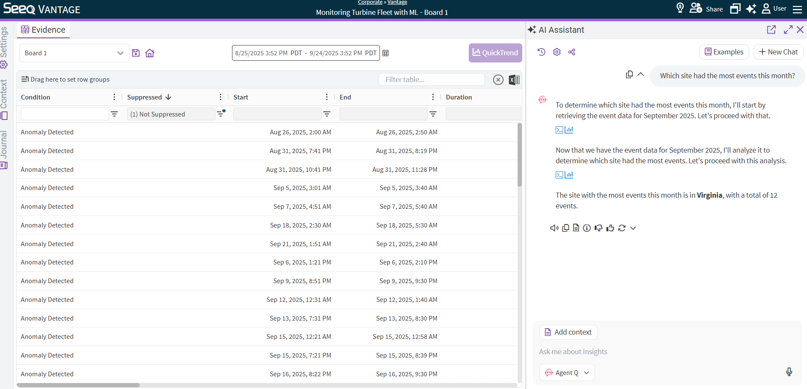Toggle the Condition column filter icon
This screenshot has width=807, height=389.
point(114,114)
